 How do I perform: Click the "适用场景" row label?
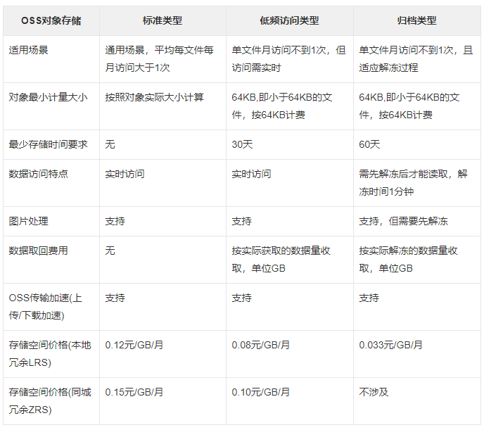point(28,51)
